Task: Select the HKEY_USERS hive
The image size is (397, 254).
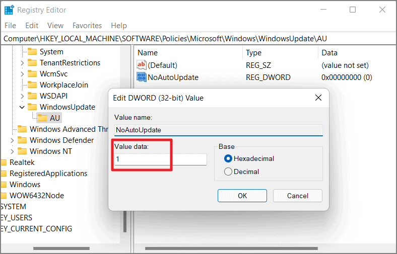Action: [x=16, y=218]
